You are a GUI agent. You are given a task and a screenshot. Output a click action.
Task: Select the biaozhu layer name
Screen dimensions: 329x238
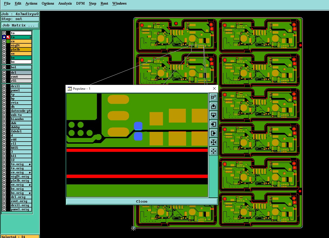click(21, 119)
